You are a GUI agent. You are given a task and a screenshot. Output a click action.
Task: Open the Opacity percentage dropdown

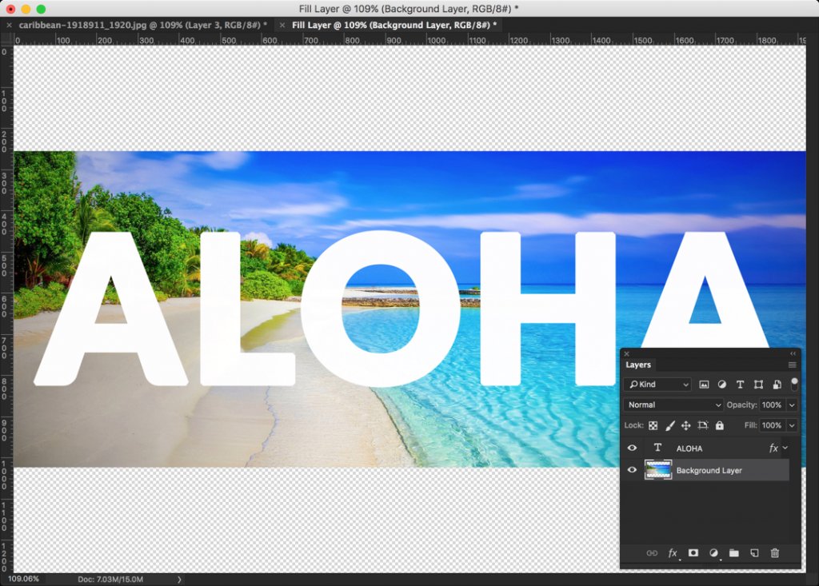(792, 405)
